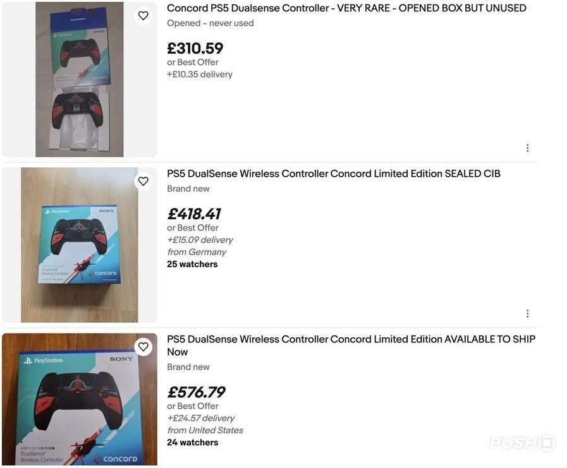Open the 'Concord Limited Edition SEALED CIB' listing title
The width and height of the screenshot is (567, 468).
[x=333, y=174]
